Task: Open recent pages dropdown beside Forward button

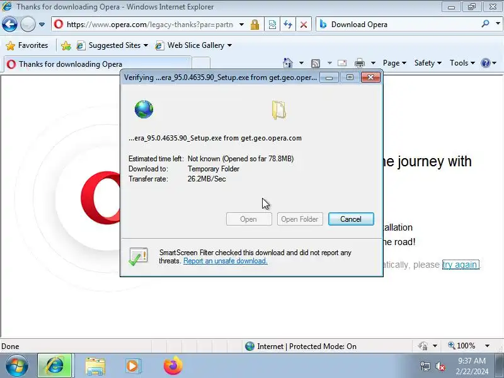Action: pos(42,25)
